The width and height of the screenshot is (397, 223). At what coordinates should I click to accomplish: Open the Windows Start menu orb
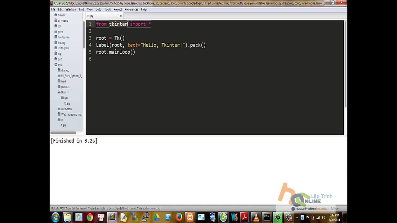(55, 217)
